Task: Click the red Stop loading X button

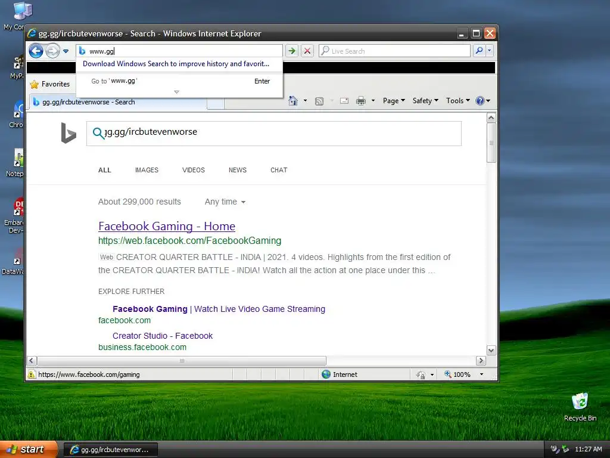Action: (x=307, y=51)
